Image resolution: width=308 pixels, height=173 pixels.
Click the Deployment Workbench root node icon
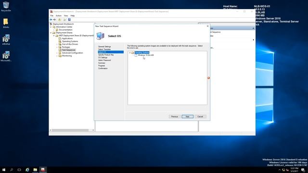(51, 24)
